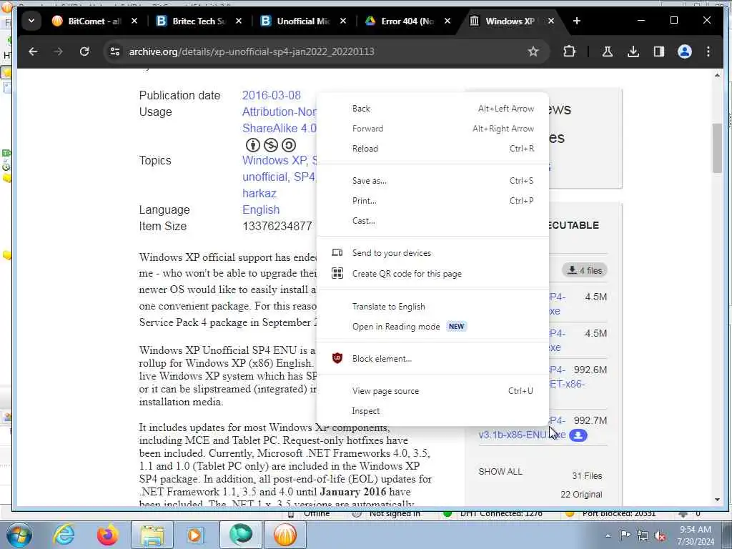Image resolution: width=732 pixels, height=549 pixels.
Task: Click the Item Size value 13376234877
Action: point(277,226)
